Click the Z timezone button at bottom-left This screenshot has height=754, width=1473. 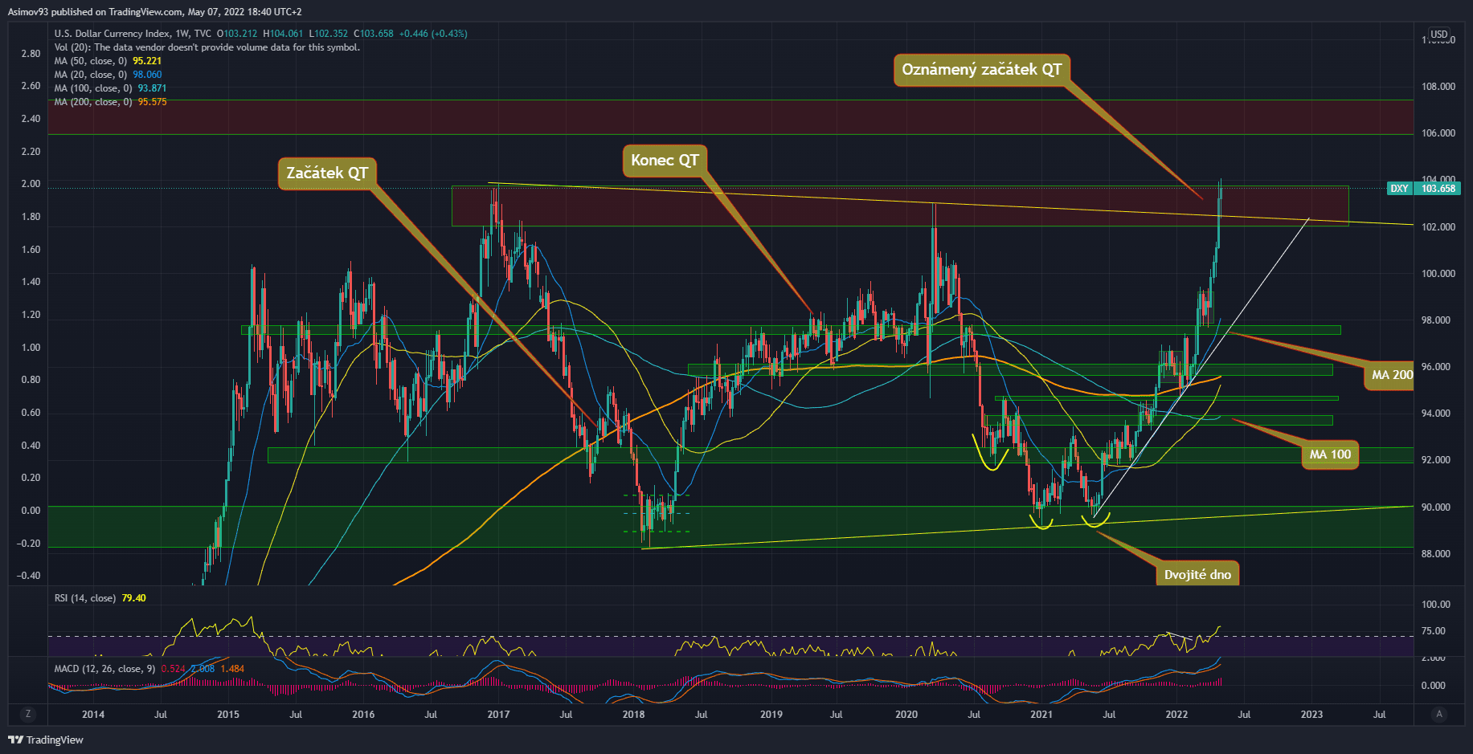pyautogui.click(x=28, y=714)
